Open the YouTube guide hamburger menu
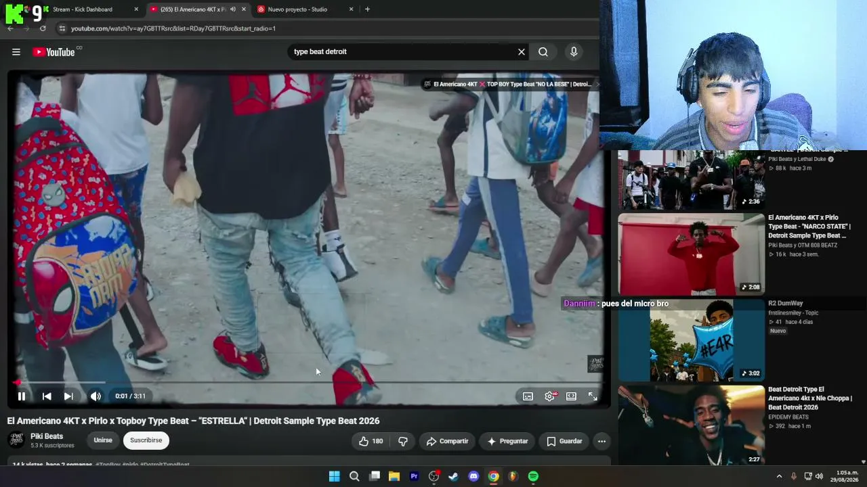 click(16, 52)
